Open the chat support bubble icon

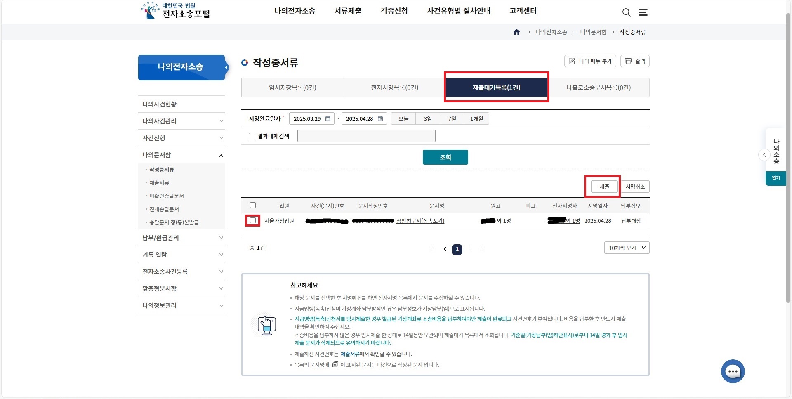pyautogui.click(x=733, y=371)
